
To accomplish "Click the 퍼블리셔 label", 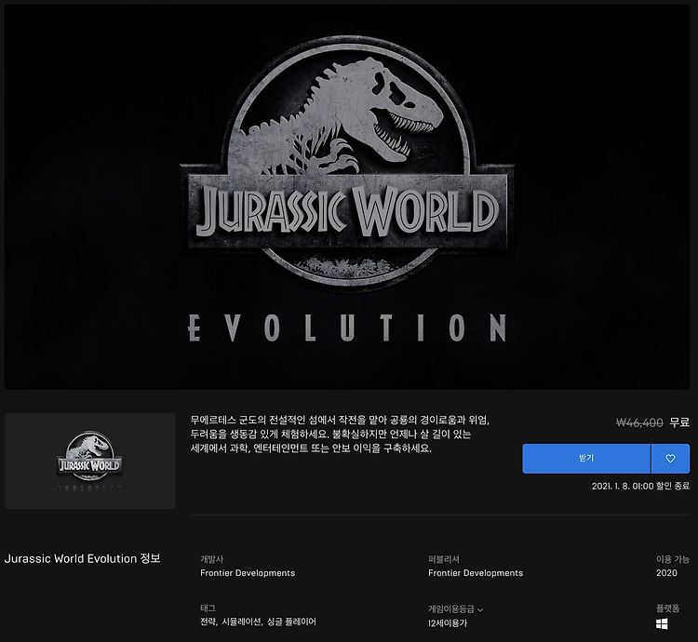I will click(x=444, y=559).
